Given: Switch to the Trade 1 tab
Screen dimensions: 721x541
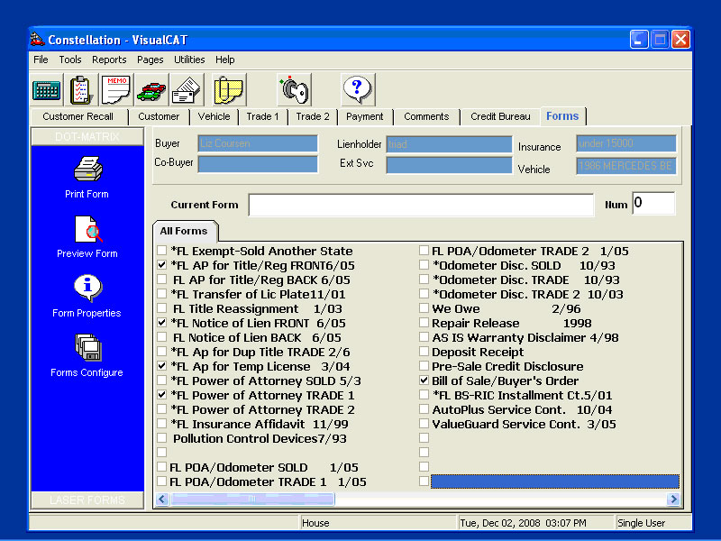Looking at the screenshot, I should tap(262, 117).
